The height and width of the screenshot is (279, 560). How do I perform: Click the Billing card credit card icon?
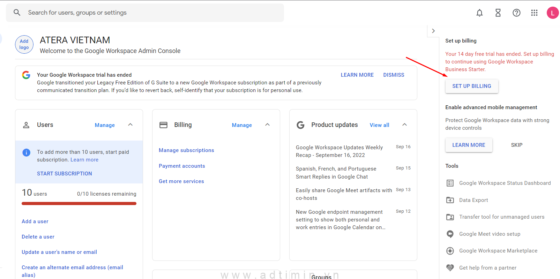click(163, 125)
